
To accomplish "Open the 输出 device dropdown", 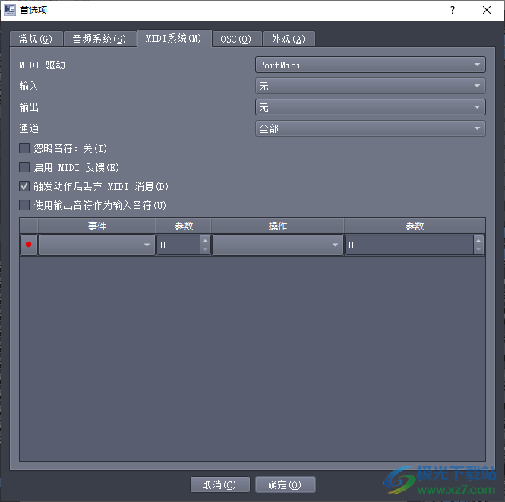I will [x=371, y=107].
